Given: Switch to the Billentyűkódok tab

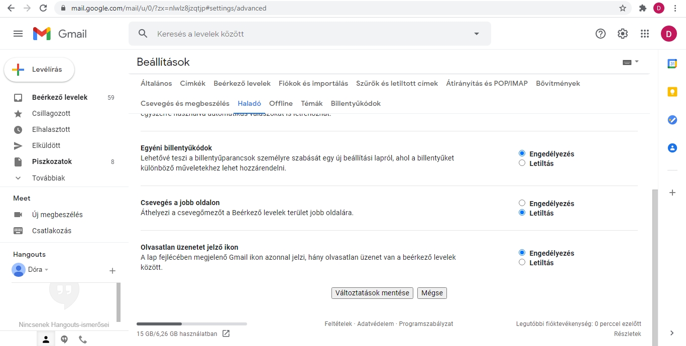Looking at the screenshot, I should coord(356,103).
